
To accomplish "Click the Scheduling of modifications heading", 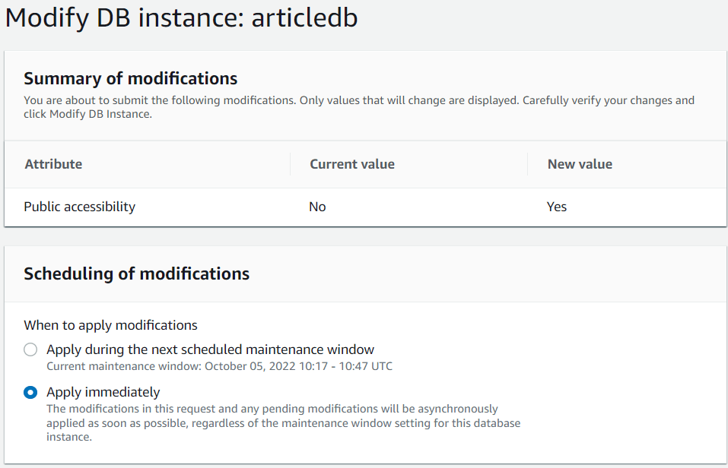I will (x=137, y=274).
